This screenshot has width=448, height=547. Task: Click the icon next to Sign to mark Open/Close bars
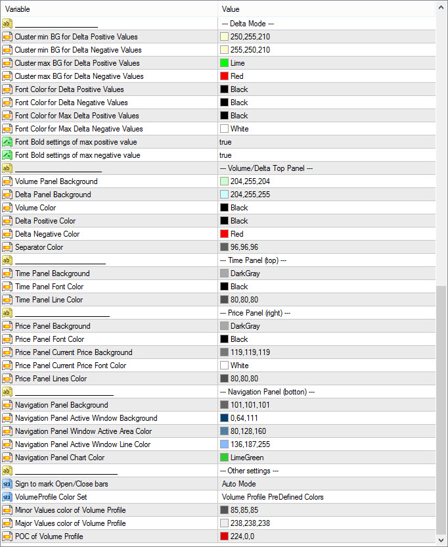(x=7, y=484)
